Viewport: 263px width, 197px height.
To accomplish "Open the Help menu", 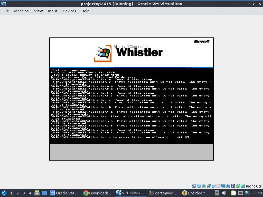I will 85,11.
